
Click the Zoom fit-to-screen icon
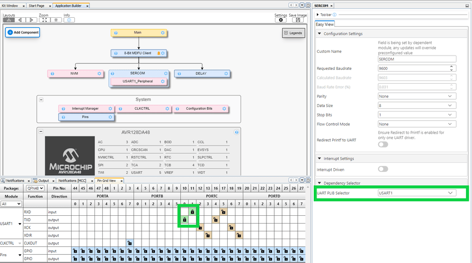coord(44,20)
